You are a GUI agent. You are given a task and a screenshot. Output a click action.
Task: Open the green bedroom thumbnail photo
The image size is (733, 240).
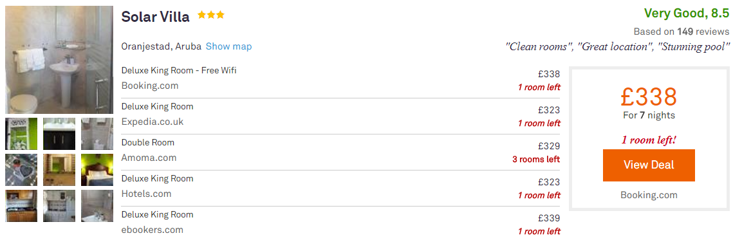[97, 170]
